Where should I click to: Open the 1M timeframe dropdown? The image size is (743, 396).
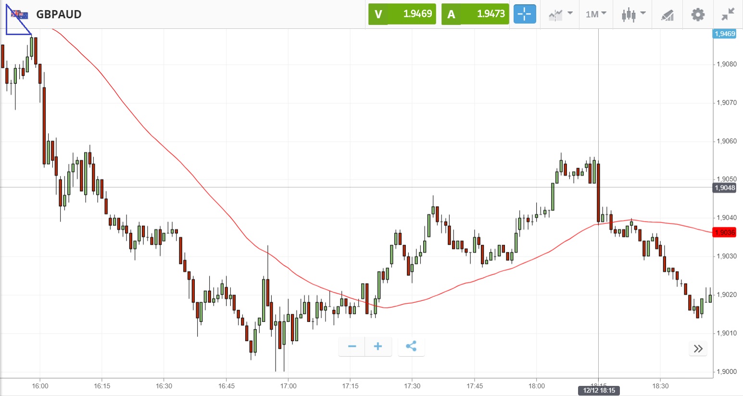596,14
